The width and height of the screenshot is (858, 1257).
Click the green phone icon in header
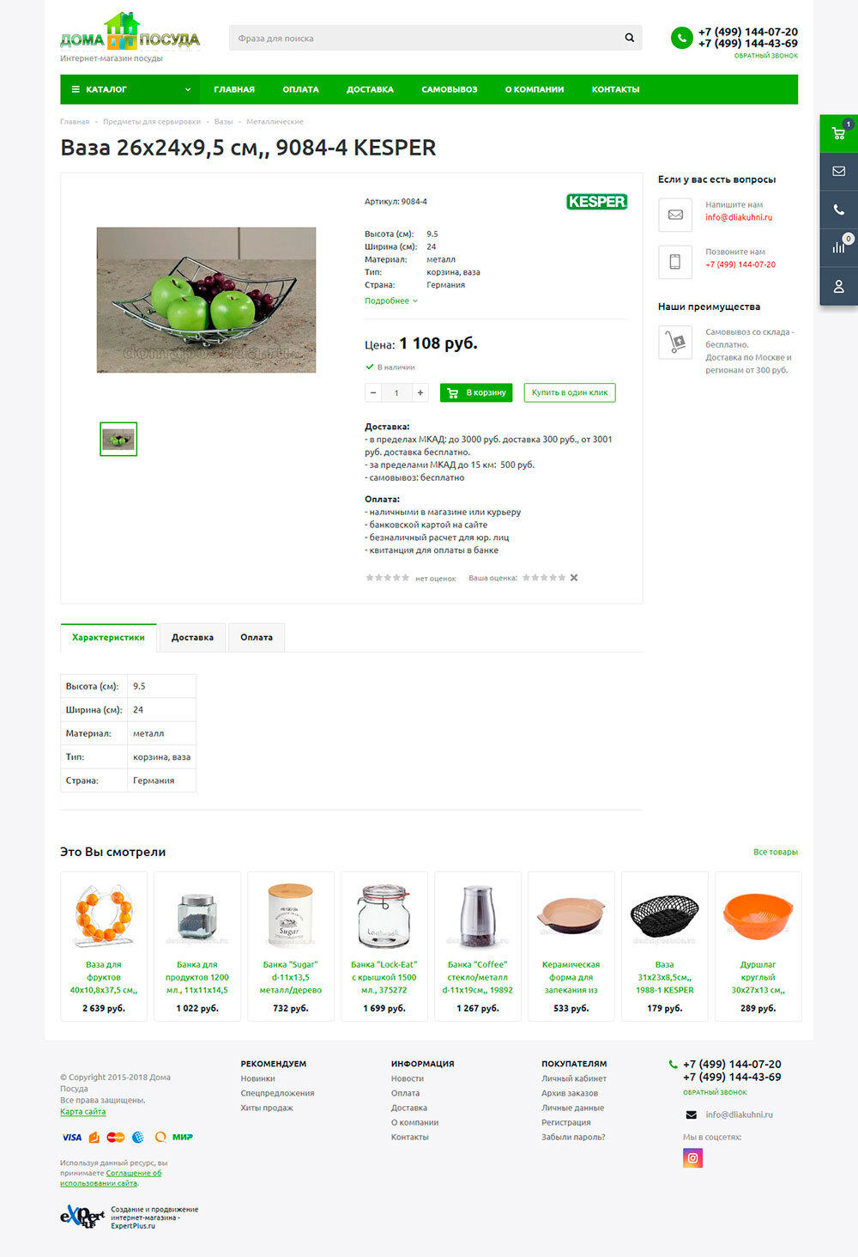pyautogui.click(x=681, y=38)
